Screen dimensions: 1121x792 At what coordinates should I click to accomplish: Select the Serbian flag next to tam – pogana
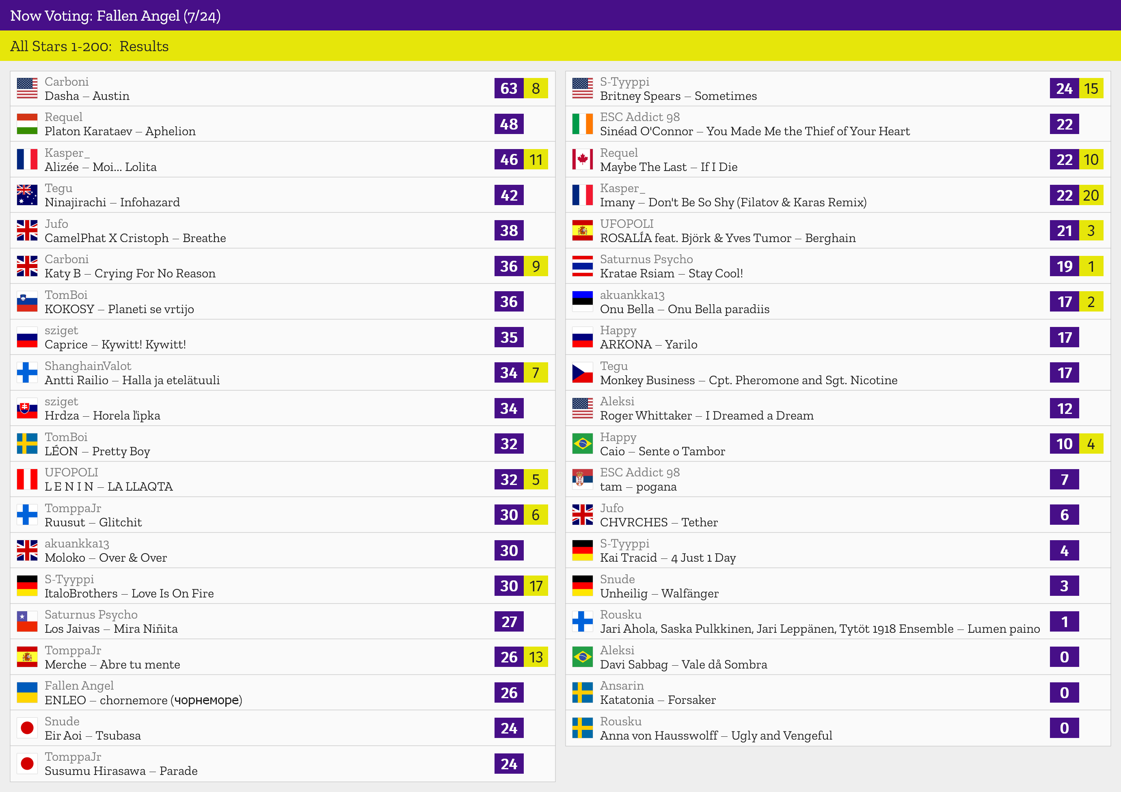point(583,479)
